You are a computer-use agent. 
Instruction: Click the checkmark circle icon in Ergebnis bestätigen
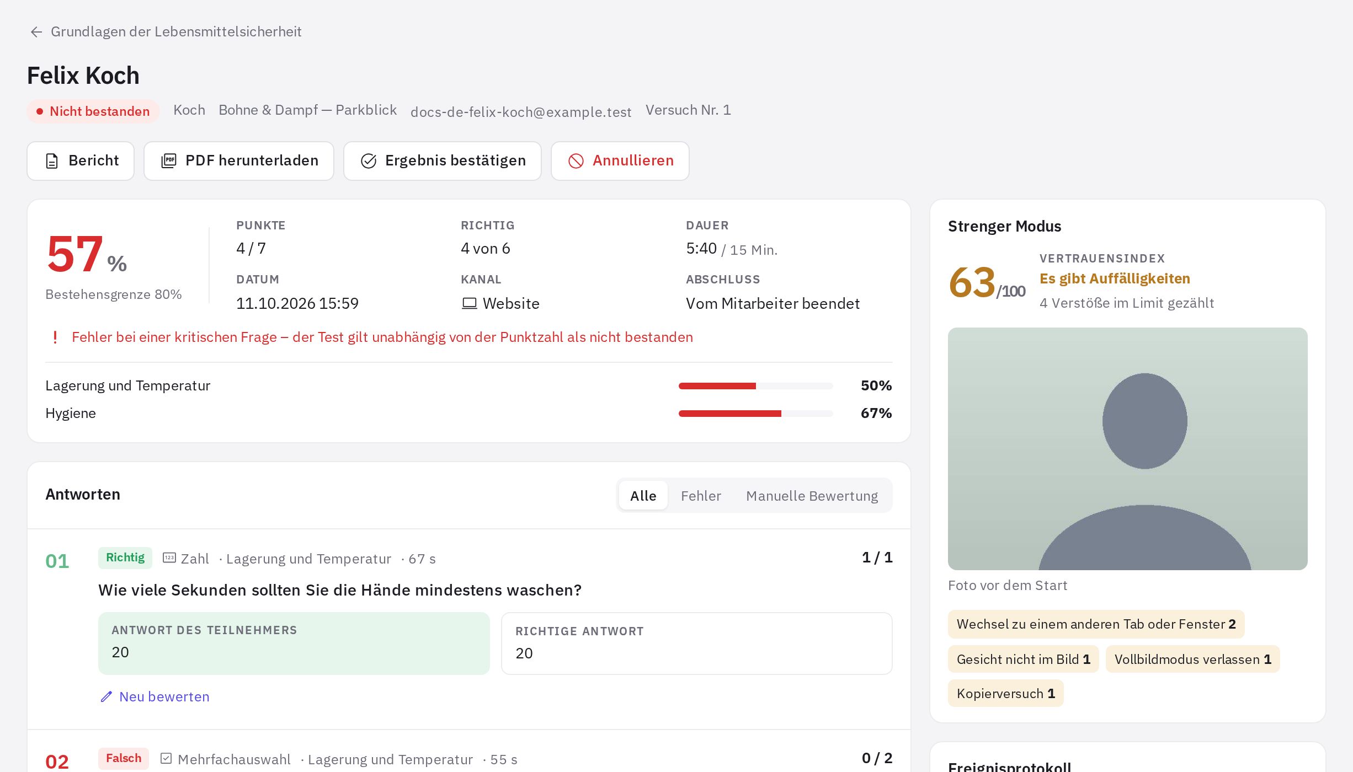[369, 161]
